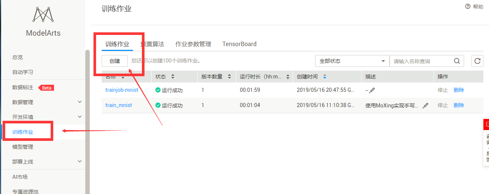Click the 2019/05/16 20:47:55 creation time
Image resolution: width=489 pixels, height=194 pixels.
click(x=326, y=90)
